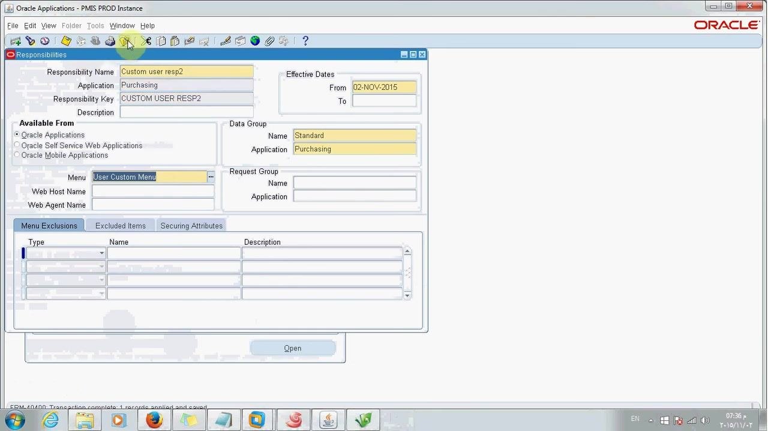Open Internet Explorer from the taskbar
This screenshot has width=768, height=431.
(x=50, y=420)
